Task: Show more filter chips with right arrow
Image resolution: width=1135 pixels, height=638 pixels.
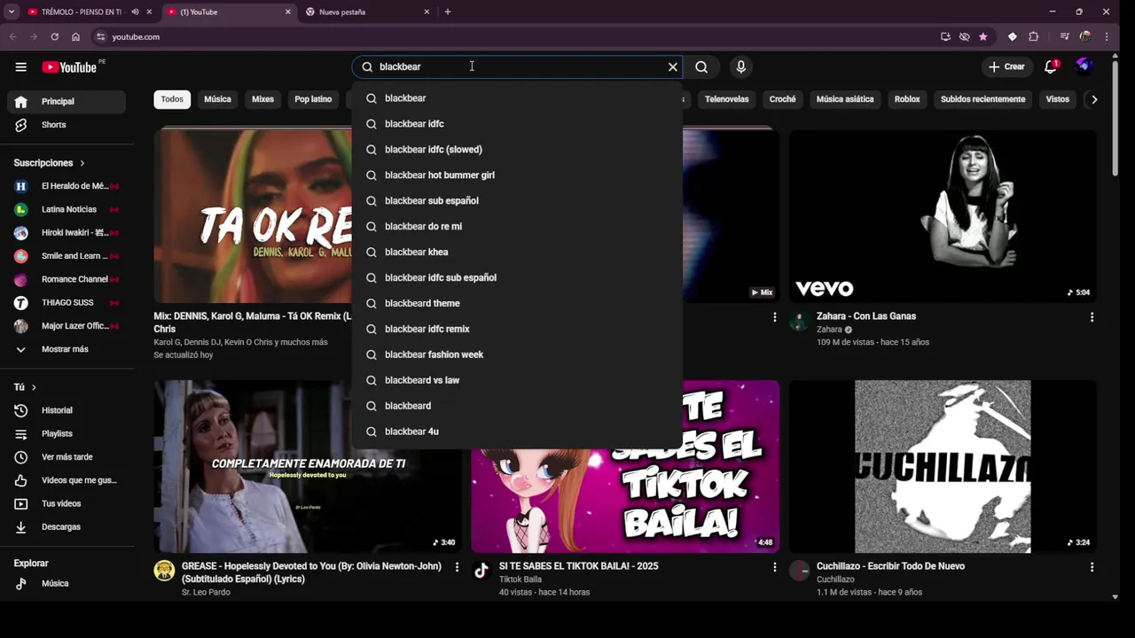Action: point(1094,99)
